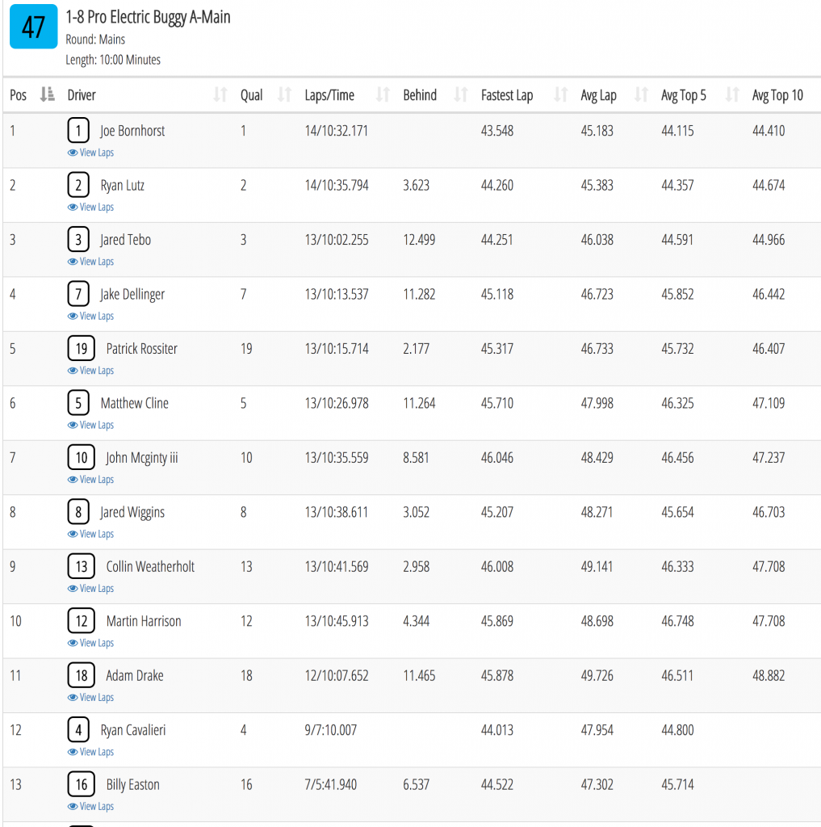
Task: Select car number badge 8 beside Jared Wiggins
Action: coord(78,512)
